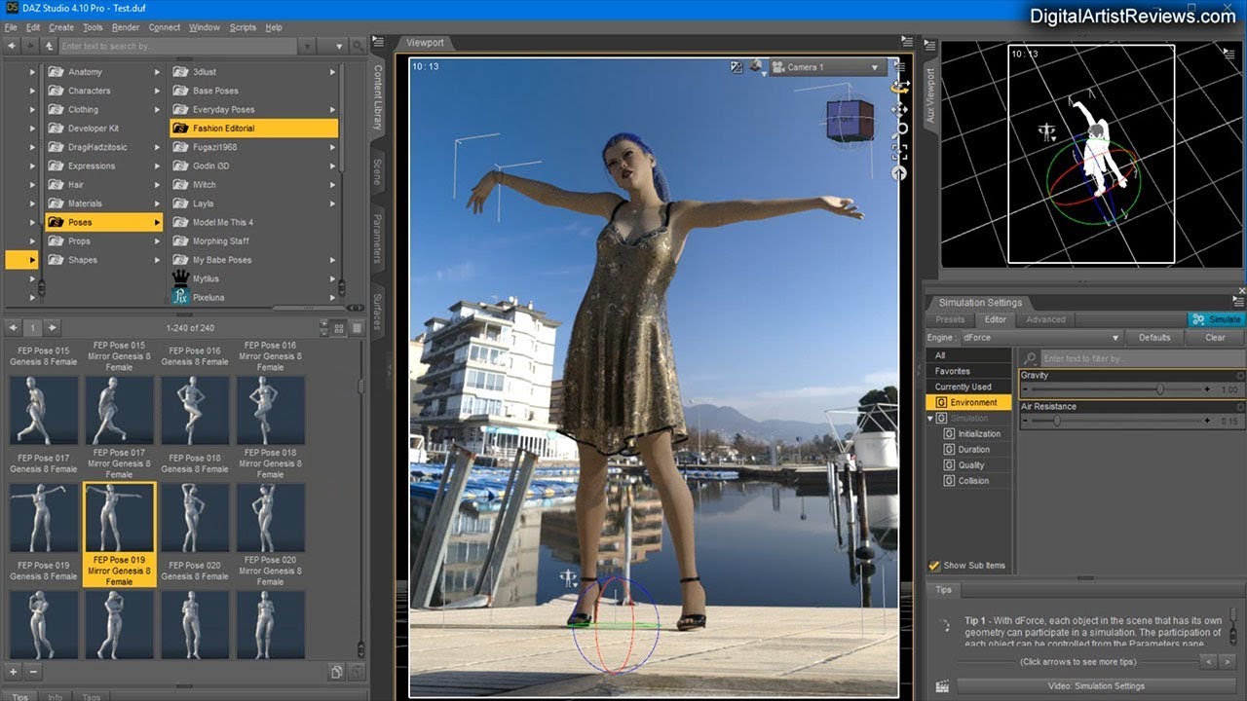Open the Video: Simulation Settings link
Image resolution: width=1247 pixels, height=701 pixels.
point(1095,686)
